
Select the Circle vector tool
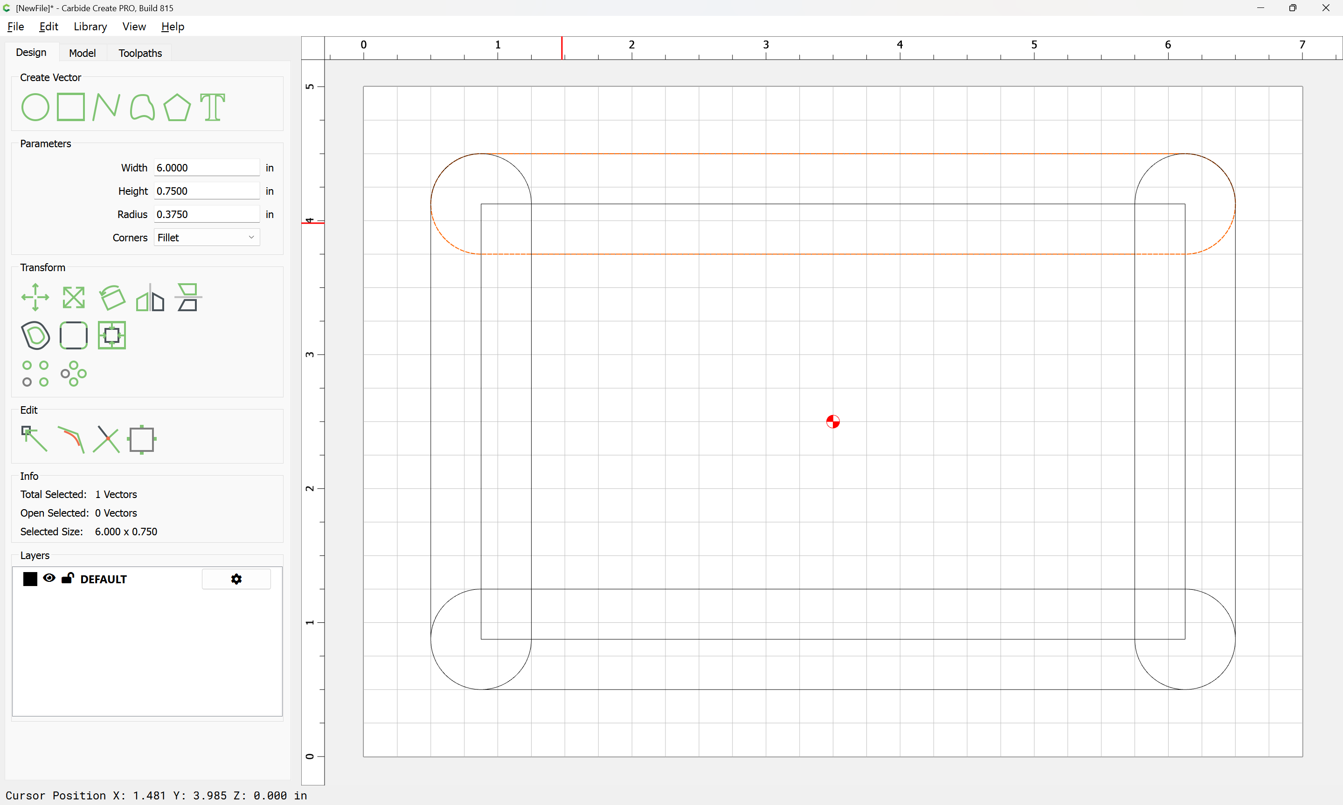click(35, 107)
